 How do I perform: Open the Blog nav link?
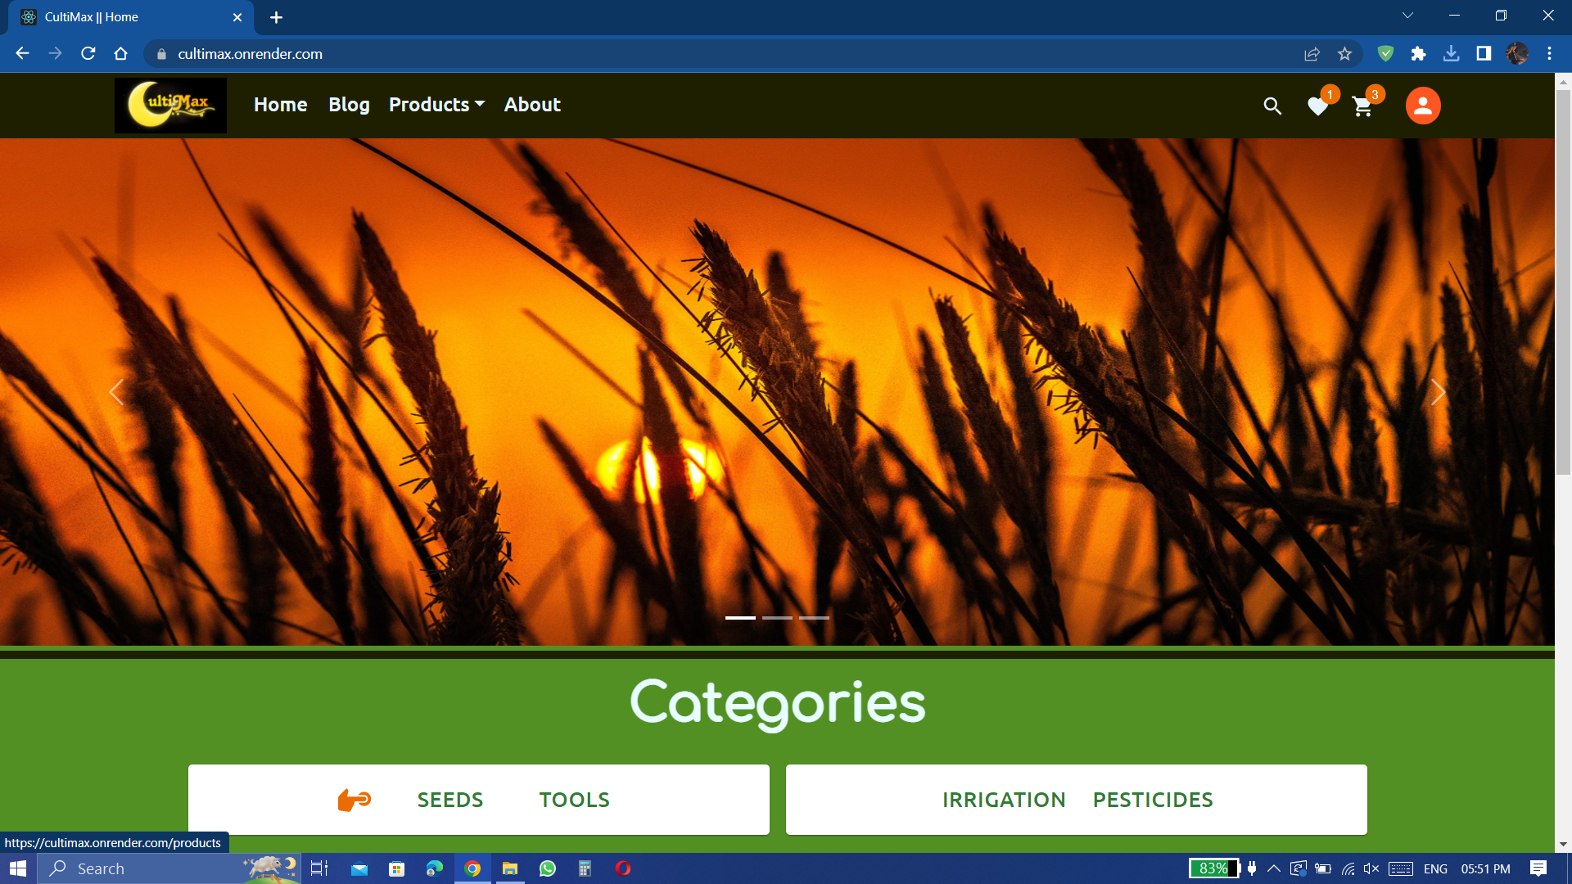(x=349, y=105)
